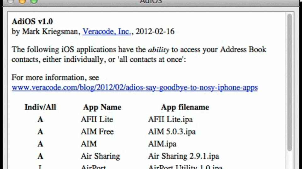Select the 'AIM.ipa' filename cell
The height and width of the screenshot is (169, 302).
(x=162, y=144)
